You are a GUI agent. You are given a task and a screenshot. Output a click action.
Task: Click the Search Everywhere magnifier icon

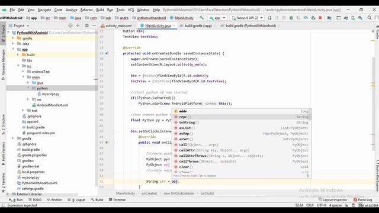(370, 18)
